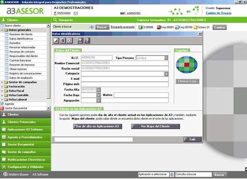Click the Eliminar Logo button
Viewport: 247px width, 179px height.
coord(187,81)
